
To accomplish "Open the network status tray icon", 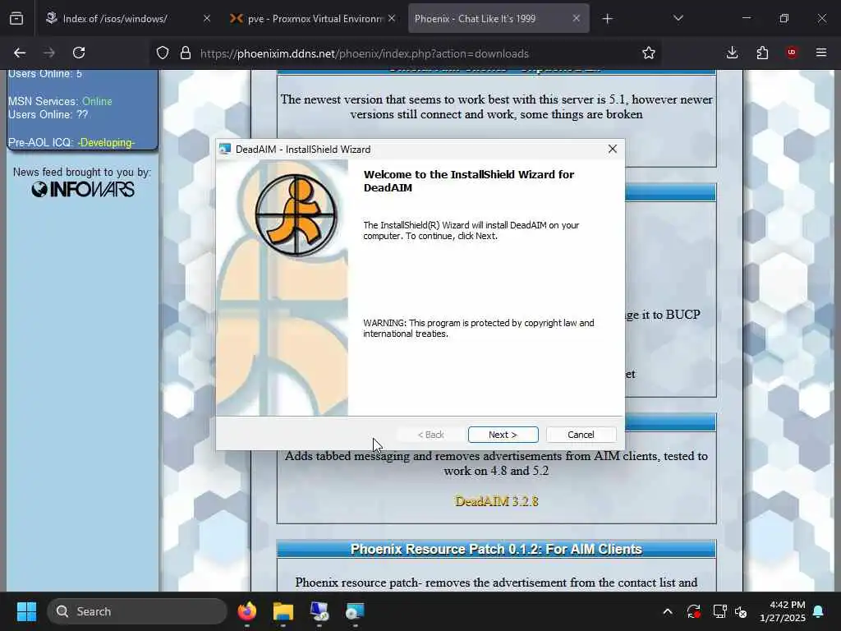I will tap(719, 611).
